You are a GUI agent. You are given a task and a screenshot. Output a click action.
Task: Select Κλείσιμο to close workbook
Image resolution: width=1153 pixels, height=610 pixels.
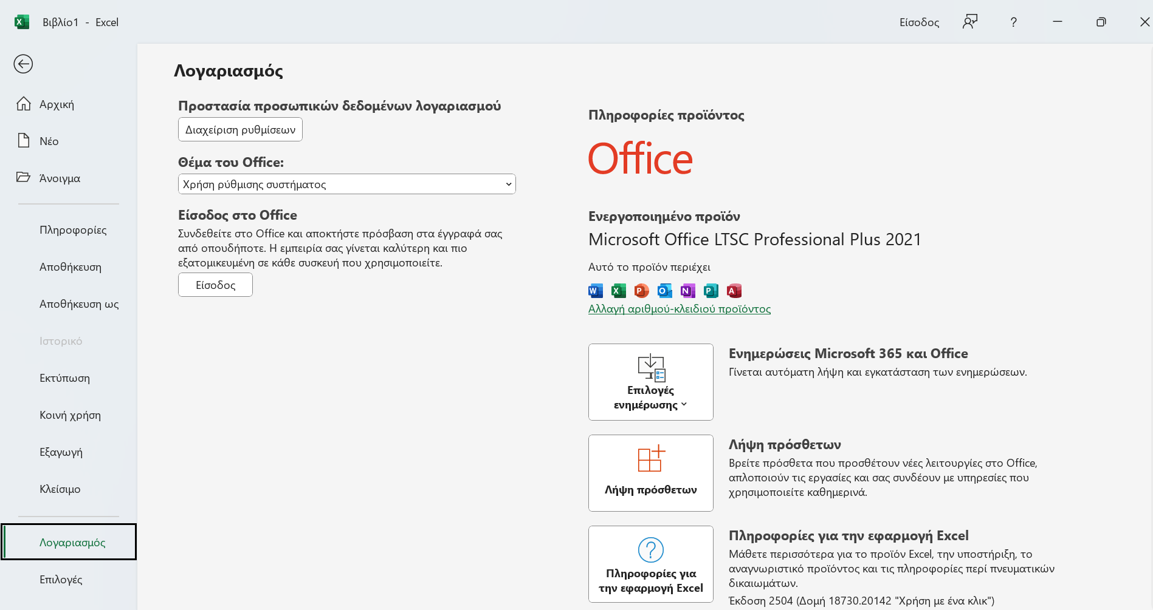pos(60,489)
